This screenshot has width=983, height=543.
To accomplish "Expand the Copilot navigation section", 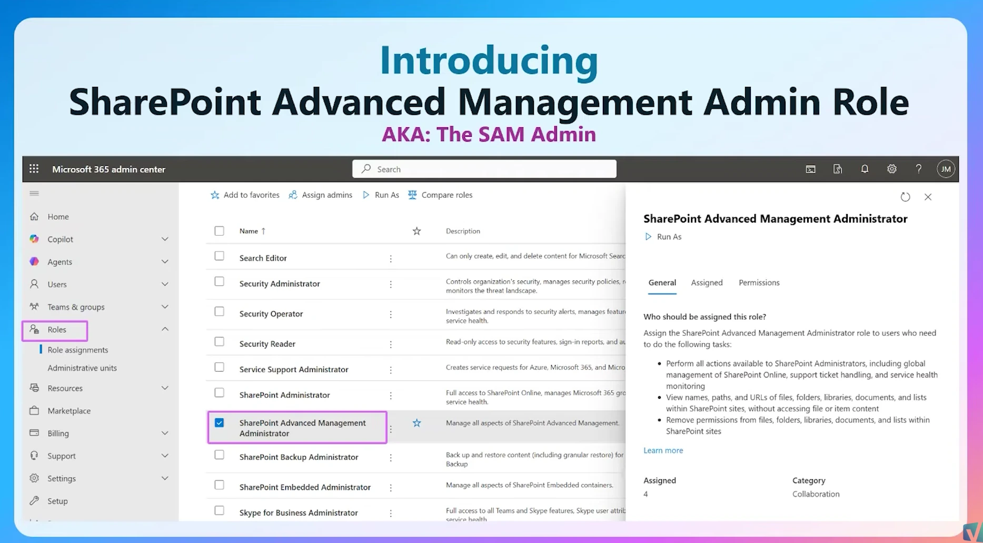I will pyautogui.click(x=165, y=239).
